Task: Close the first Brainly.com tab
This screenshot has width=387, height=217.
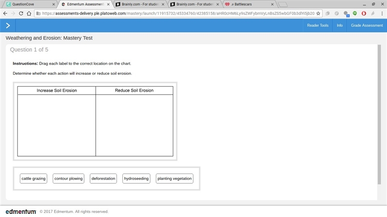Action: click(163, 4)
